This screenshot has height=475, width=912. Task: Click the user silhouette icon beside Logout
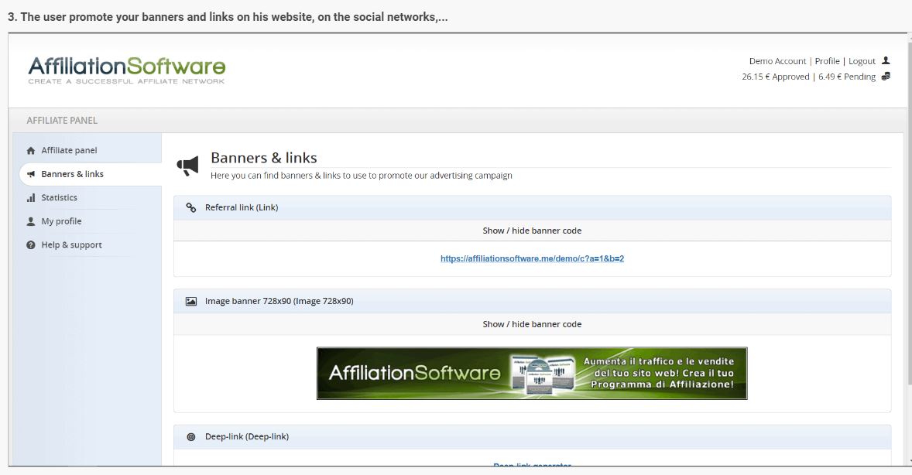886,60
